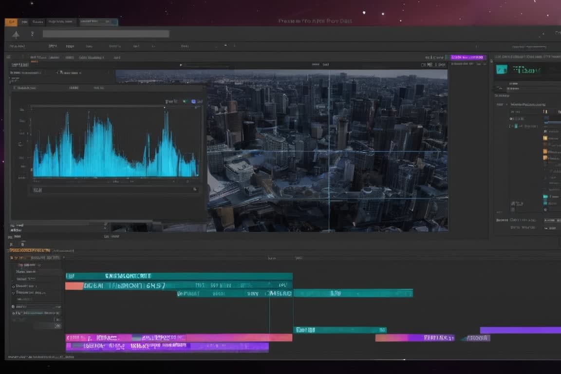Click the arrow-shaped icon in top toolbar

(x=16, y=35)
